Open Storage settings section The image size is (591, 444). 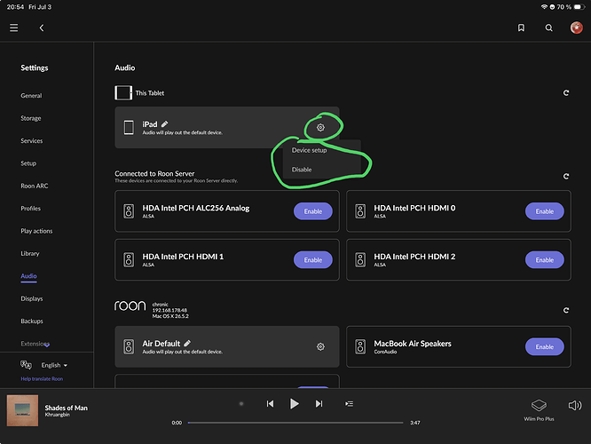pyautogui.click(x=31, y=118)
